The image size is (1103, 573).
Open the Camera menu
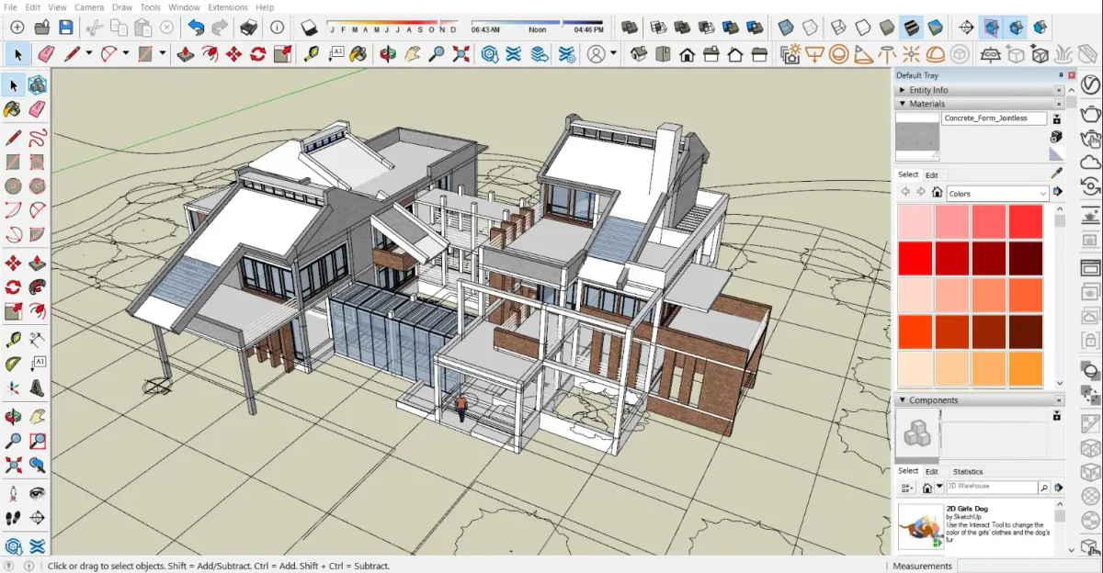88,7
